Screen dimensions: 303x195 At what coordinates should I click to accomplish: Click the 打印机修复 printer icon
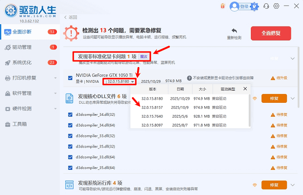8,78
